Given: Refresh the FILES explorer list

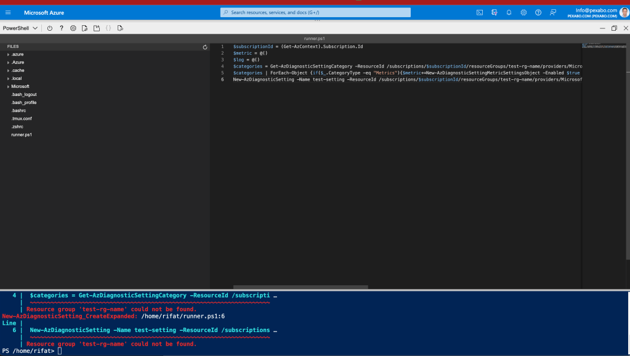Looking at the screenshot, I should coord(205,47).
